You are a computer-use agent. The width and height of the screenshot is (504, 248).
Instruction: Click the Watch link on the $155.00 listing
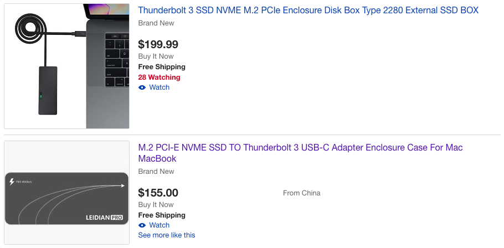(x=159, y=225)
